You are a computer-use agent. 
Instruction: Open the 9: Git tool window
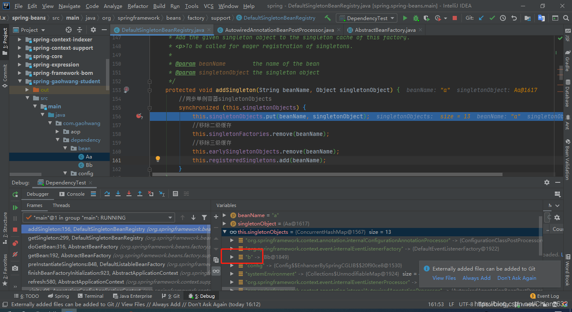pyautogui.click(x=170, y=296)
